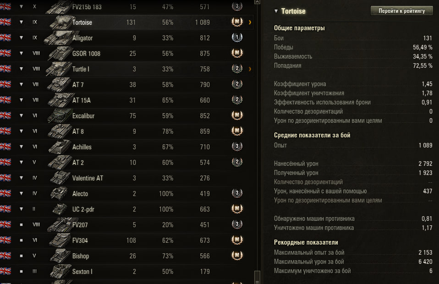Click the orange chevron on Turtle I row
The height and width of the screenshot is (284, 439).
[x=250, y=69]
